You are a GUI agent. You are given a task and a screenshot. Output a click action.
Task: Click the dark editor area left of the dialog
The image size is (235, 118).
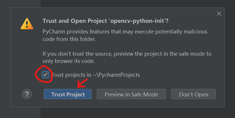click(x=5, y=58)
